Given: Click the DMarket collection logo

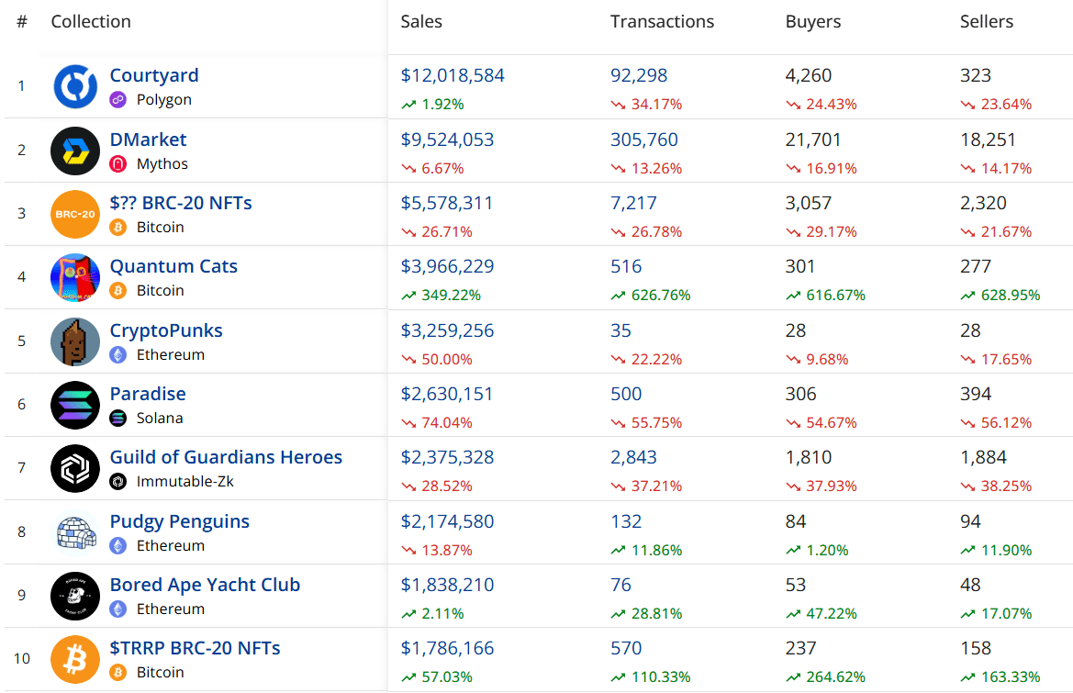Looking at the screenshot, I should [x=75, y=151].
